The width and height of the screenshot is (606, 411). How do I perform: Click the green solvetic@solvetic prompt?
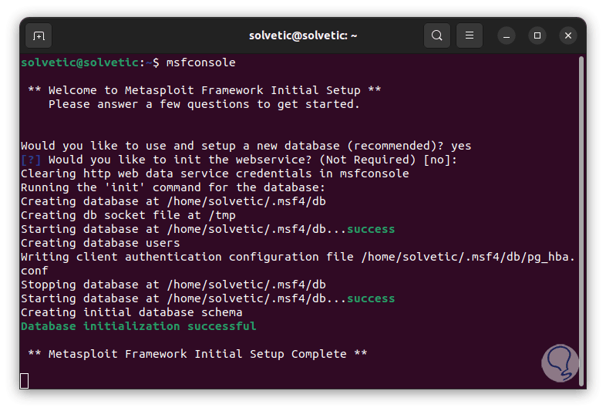point(80,62)
